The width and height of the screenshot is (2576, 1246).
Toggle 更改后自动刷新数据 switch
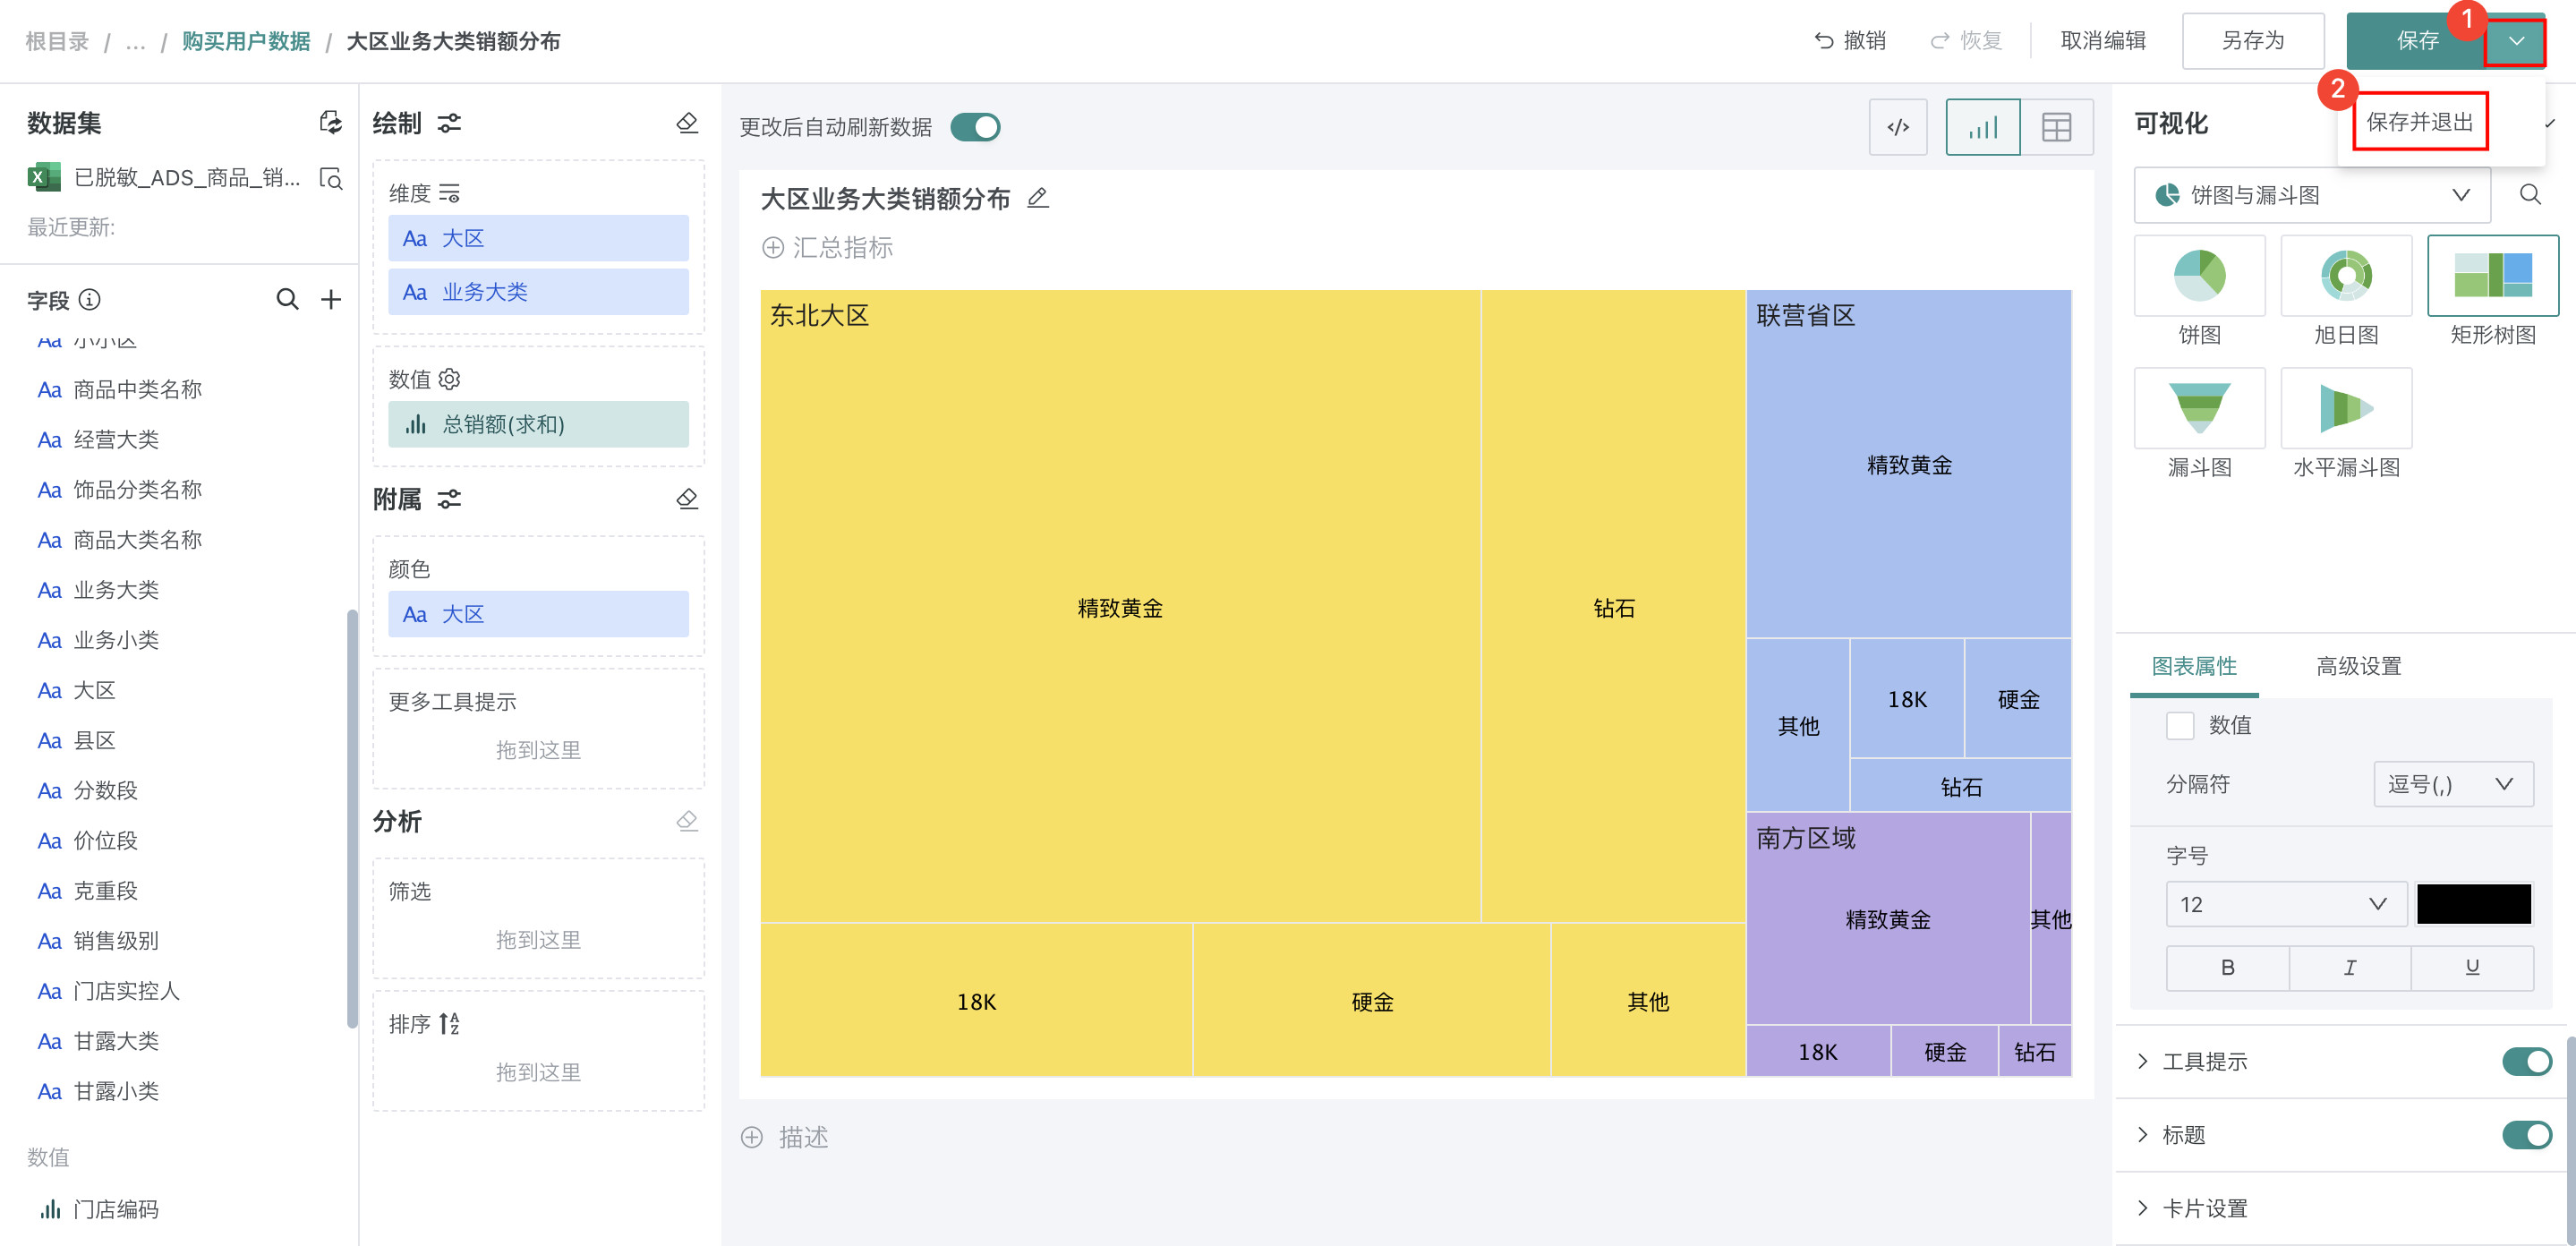[x=975, y=127]
